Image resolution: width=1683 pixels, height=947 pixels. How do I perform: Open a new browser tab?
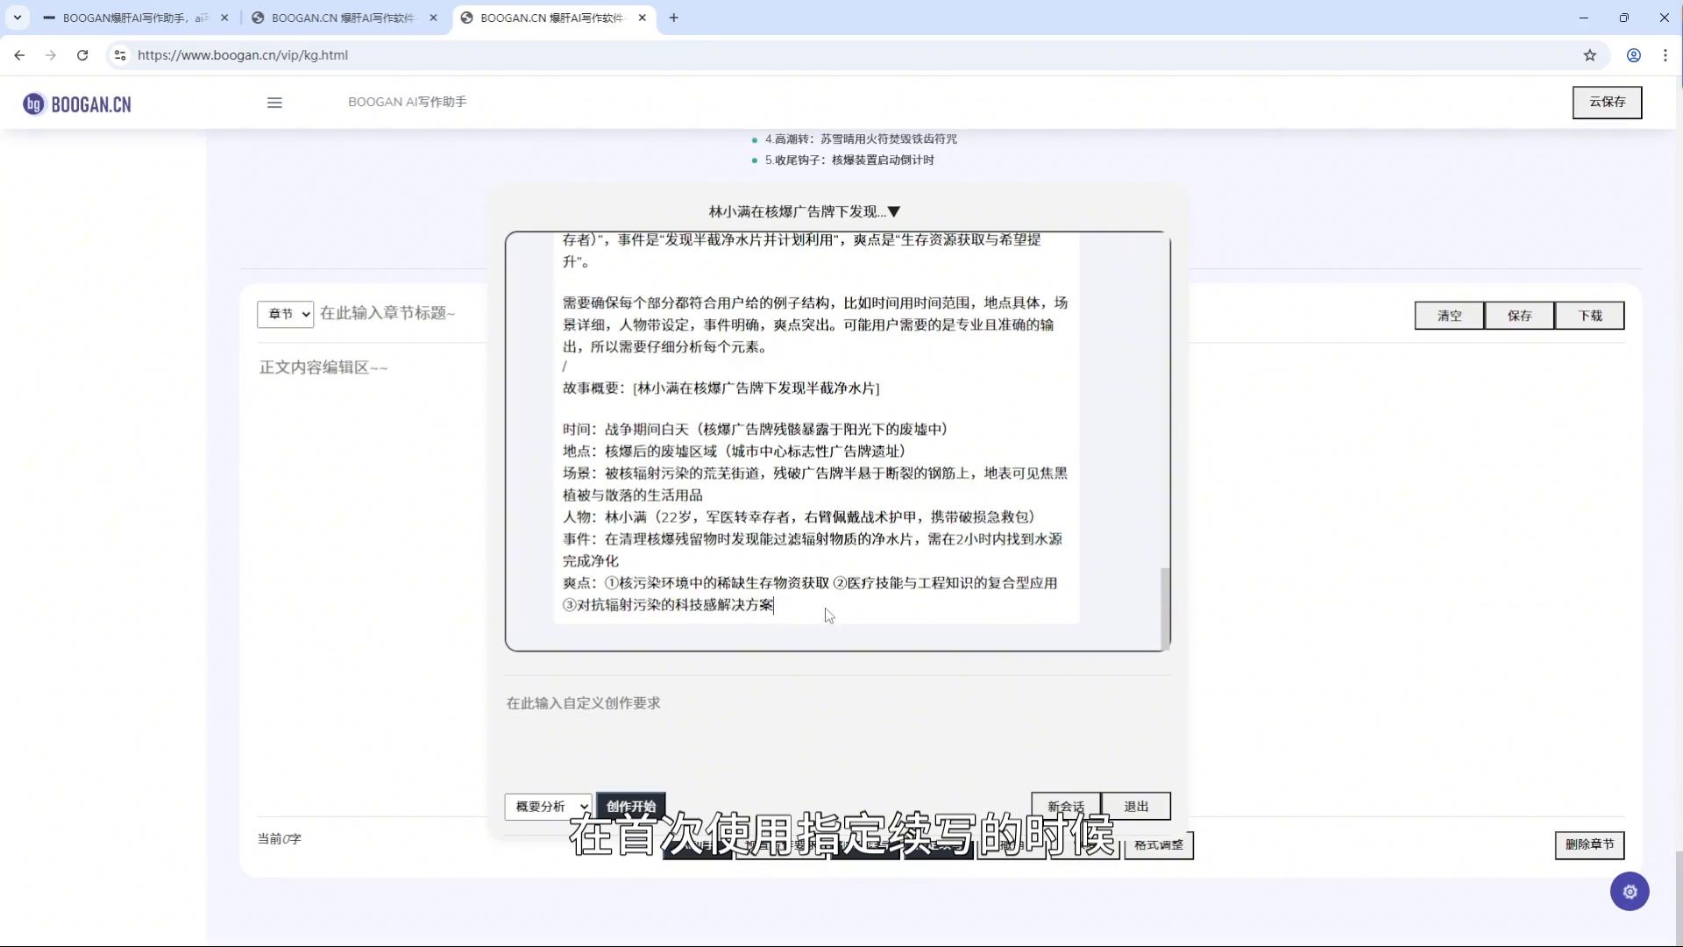674,18
